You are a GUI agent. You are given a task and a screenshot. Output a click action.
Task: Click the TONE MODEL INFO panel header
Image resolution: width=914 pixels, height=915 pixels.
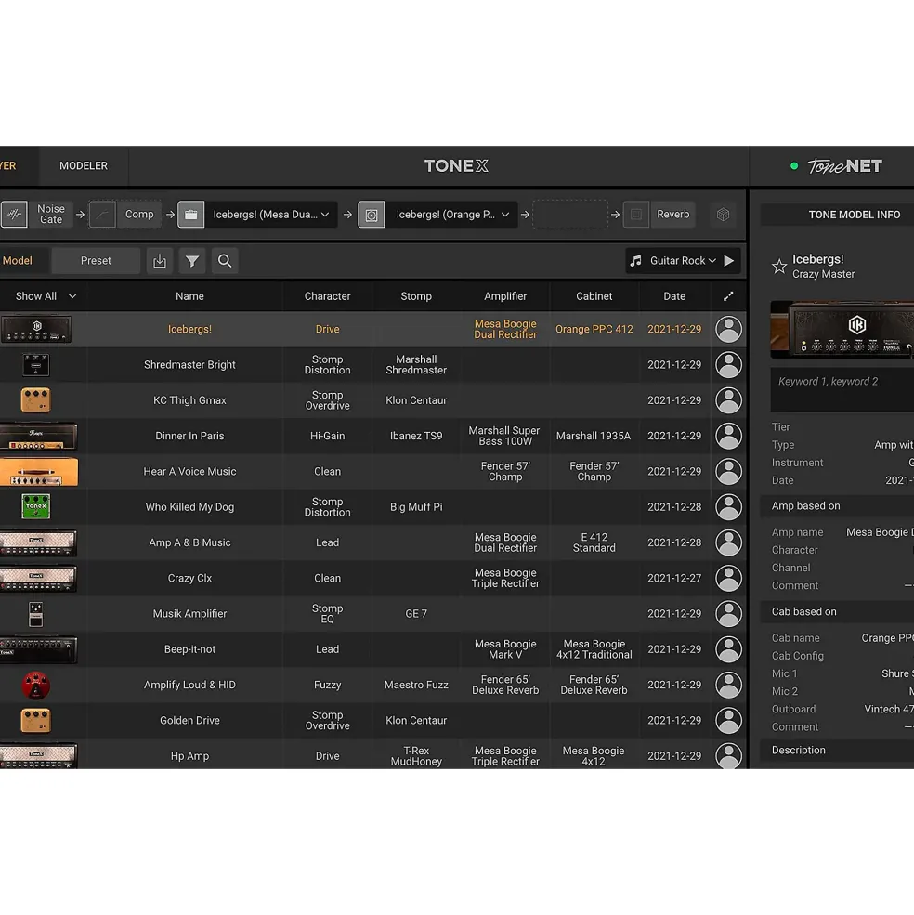click(x=838, y=215)
